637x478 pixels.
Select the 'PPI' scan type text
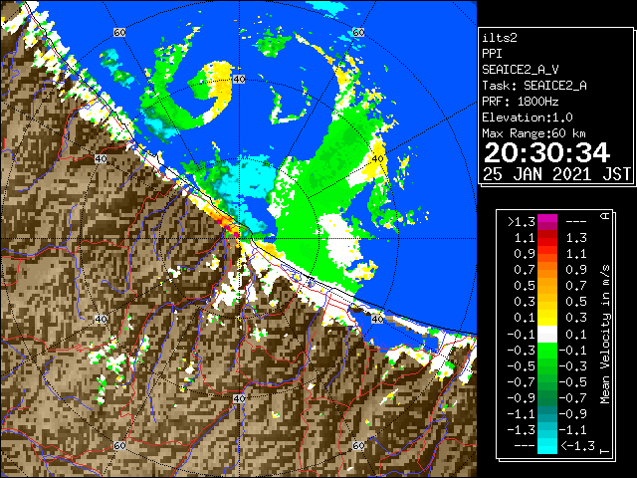click(x=492, y=54)
